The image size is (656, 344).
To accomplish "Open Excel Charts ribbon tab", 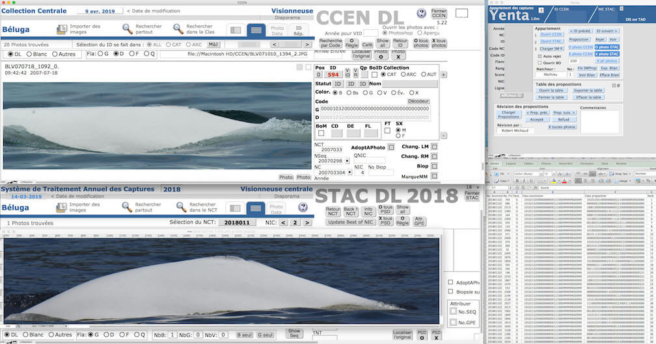I will 547,164.
